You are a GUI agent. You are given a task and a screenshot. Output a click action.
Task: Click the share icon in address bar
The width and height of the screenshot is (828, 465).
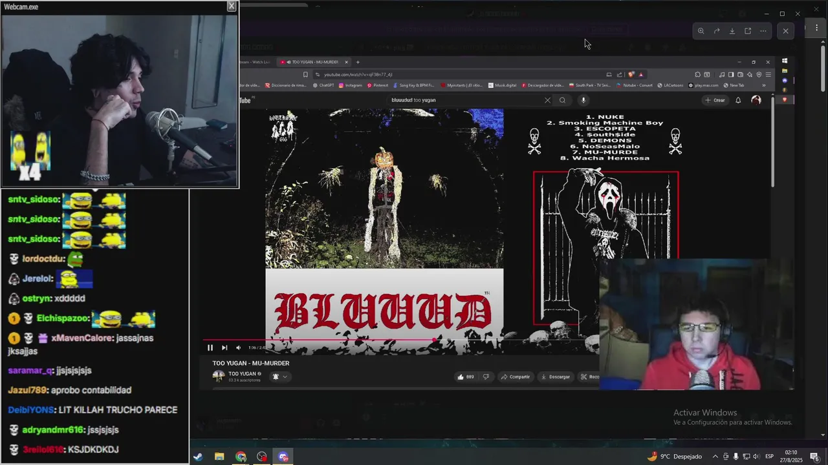(619, 74)
